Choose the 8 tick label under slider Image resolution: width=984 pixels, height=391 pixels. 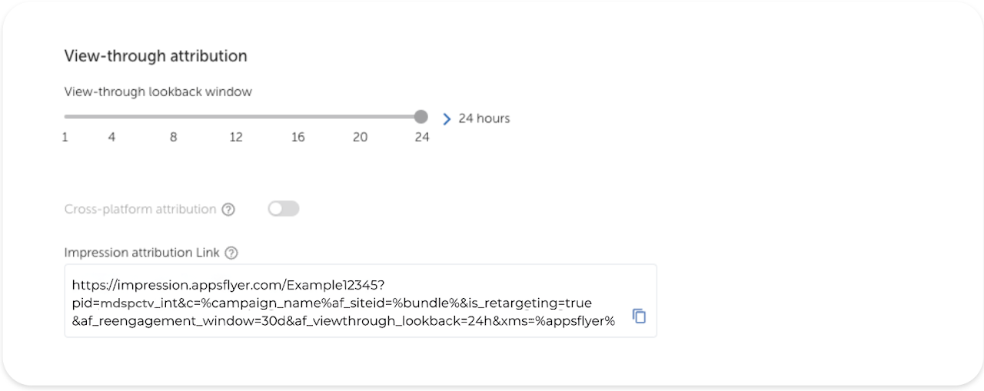tap(174, 138)
